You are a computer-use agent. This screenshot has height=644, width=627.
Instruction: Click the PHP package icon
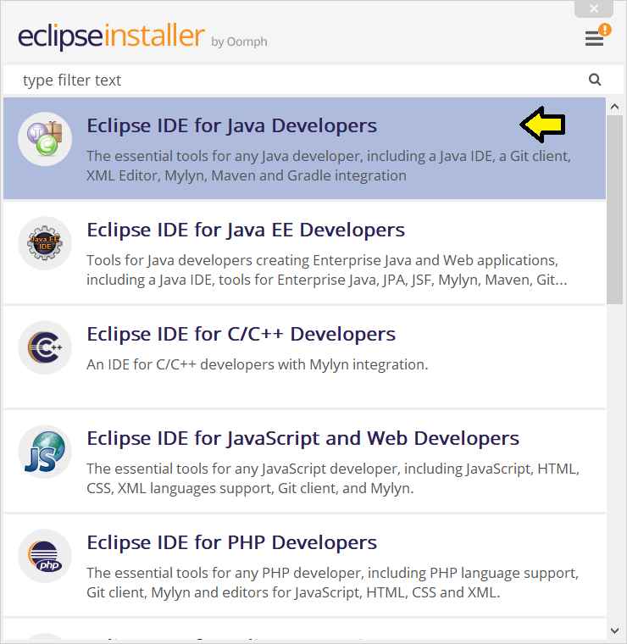[45, 556]
